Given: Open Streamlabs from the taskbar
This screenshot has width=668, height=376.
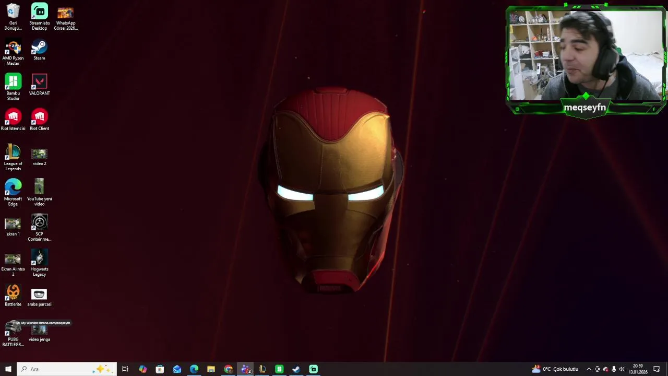Looking at the screenshot, I should pos(313,369).
